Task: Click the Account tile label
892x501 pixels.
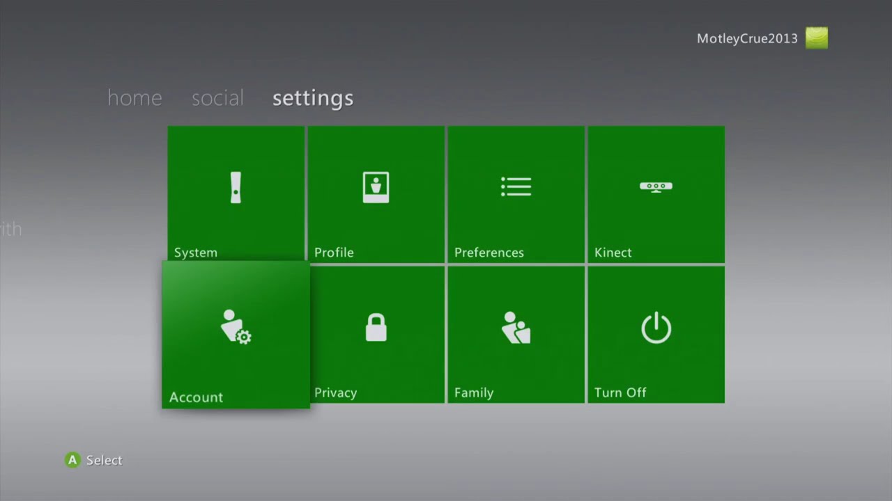Action: (196, 397)
